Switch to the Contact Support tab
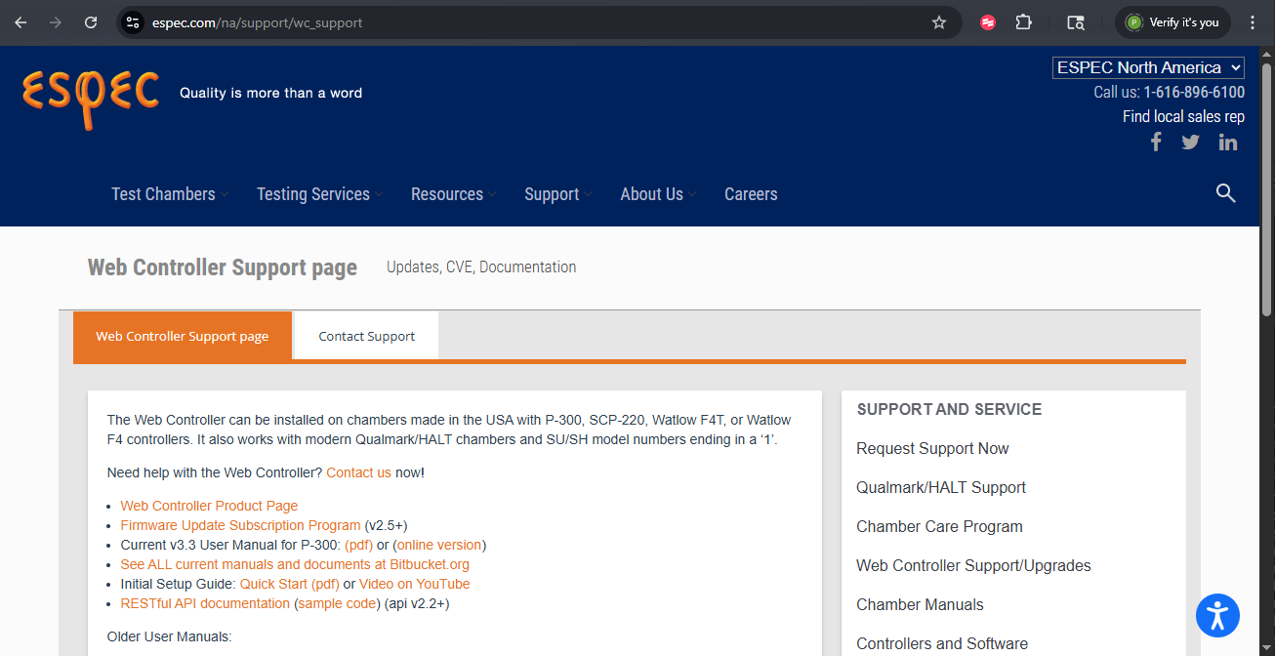 pyautogui.click(x=366, y=336)
